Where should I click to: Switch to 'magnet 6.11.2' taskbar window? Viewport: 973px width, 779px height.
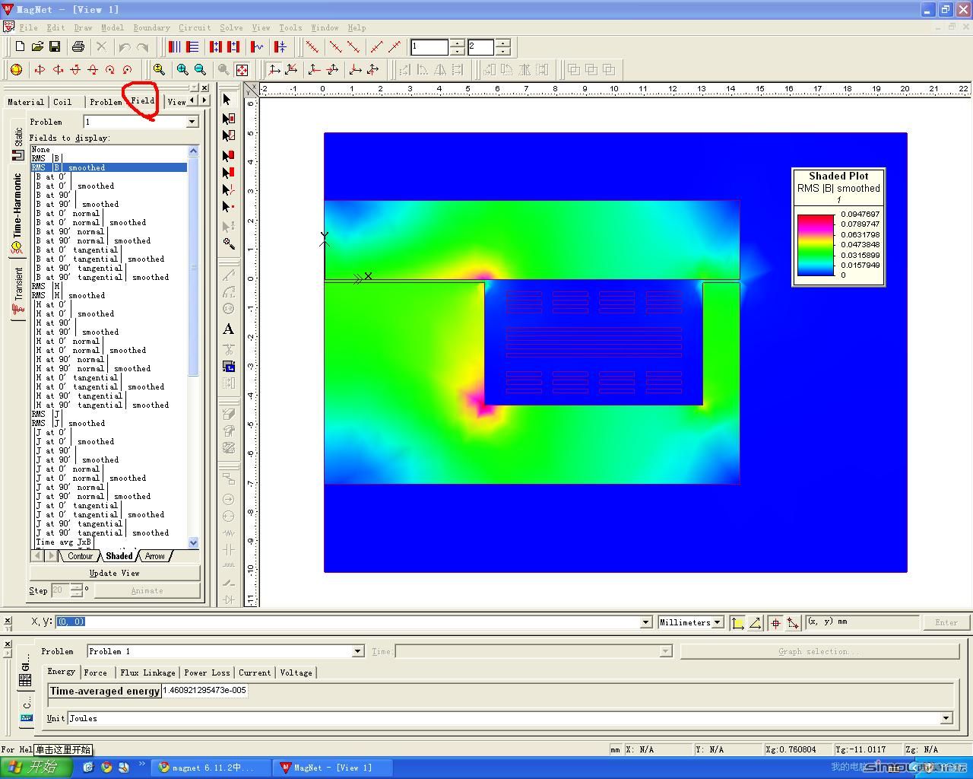[211, 768]
